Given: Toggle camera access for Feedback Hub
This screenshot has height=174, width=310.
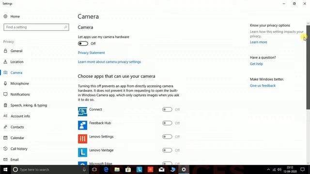Looking at the screenshot, I should click(167, 123).
